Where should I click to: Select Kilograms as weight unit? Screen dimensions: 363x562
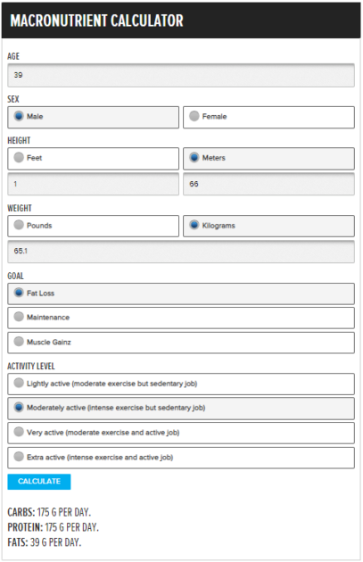(x=268, y=226)
